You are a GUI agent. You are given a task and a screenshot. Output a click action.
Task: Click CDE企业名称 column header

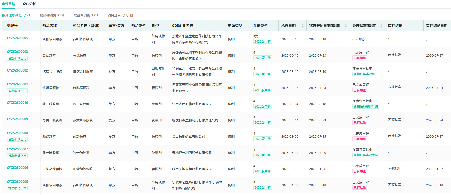pyautogui.click(x=182, y=26)
